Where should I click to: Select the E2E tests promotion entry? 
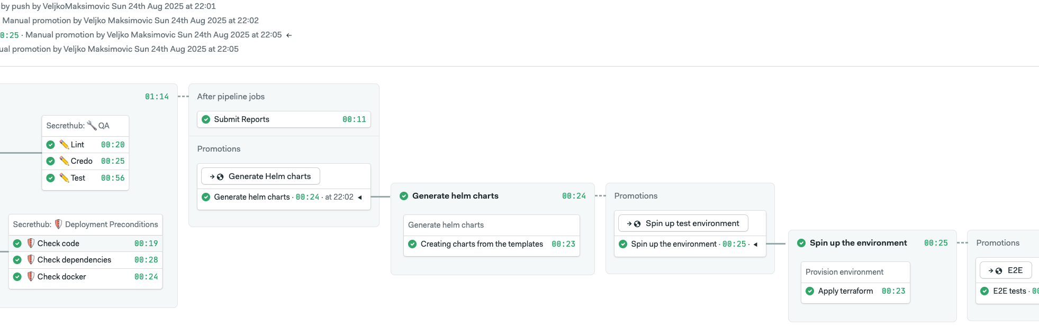point(1009,291)
